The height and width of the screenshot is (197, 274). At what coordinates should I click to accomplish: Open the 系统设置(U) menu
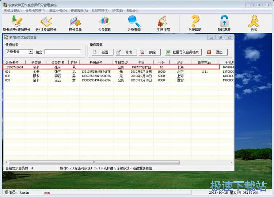coord(13,11)
